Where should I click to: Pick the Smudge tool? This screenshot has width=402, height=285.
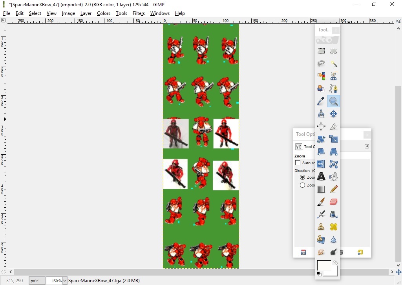tap(321, 252)
